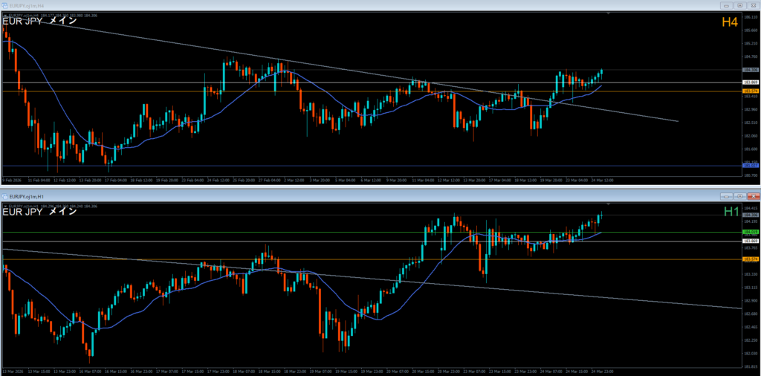Image resolution: width=761 pixels, height=376 pixels.
Task: Click the chart shift triangle on H1 chart
Action: [609, 203]
